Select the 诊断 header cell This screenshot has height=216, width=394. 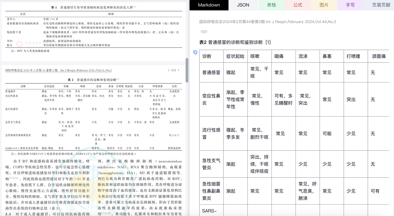coord(207,56)
